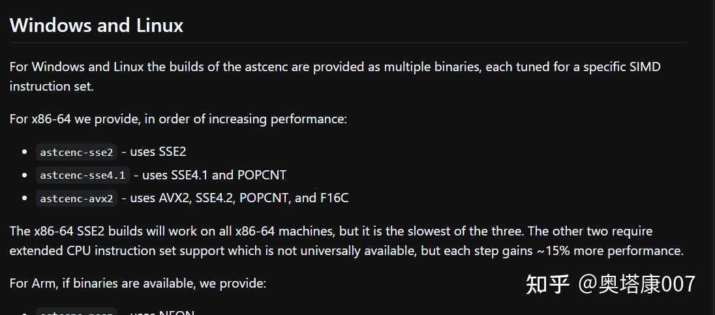Image resolution: width=715 pixels, height=315 pixels.
Task: Click the bullet before astcenc-sse4.1
Action: click(24, 175)
